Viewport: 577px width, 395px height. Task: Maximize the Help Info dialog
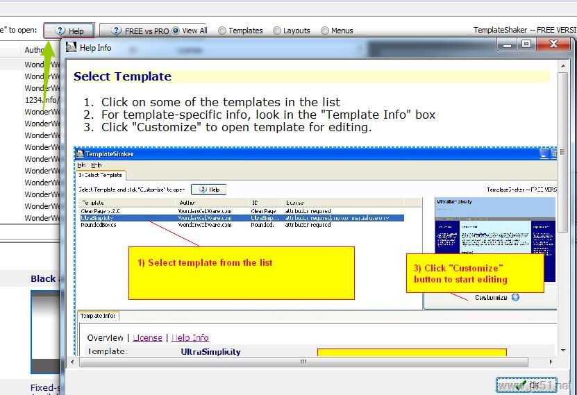click(x=526, y=44)
